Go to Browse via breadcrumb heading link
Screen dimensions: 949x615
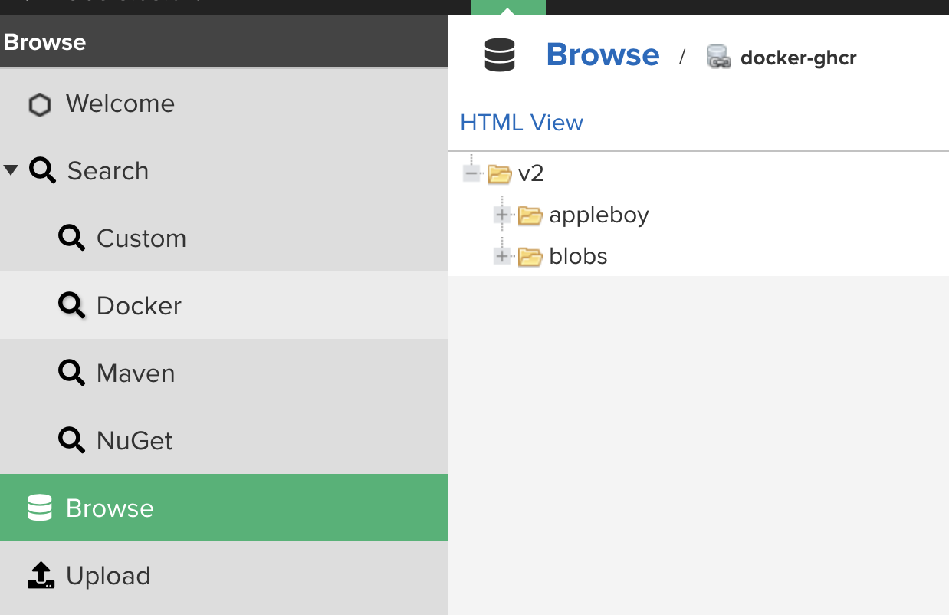[603, 54]
